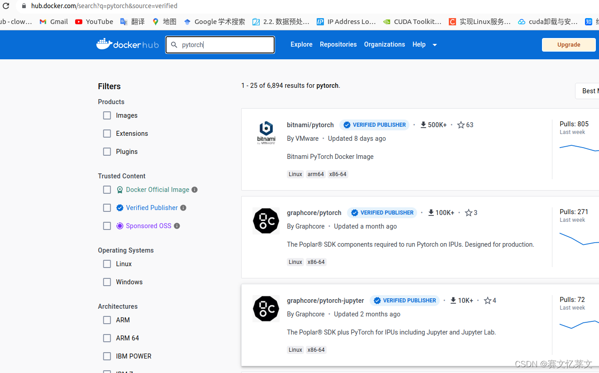Check the Sponsored OSS filter

click(x=107, y=226)
